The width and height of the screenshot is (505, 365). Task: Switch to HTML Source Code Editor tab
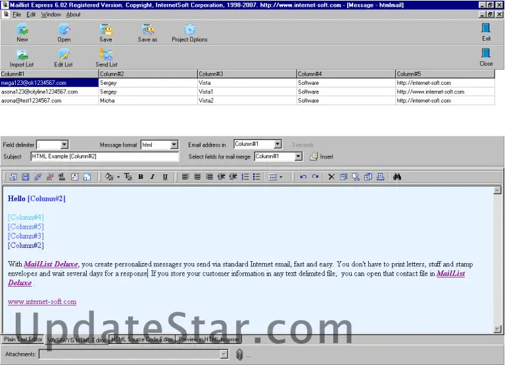point(142,339)
